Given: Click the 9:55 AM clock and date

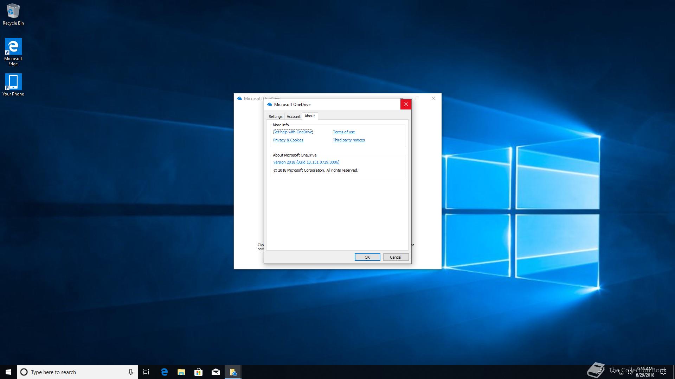Looking at the screenshot, I should pyautogui.click(x=645, y=372).
